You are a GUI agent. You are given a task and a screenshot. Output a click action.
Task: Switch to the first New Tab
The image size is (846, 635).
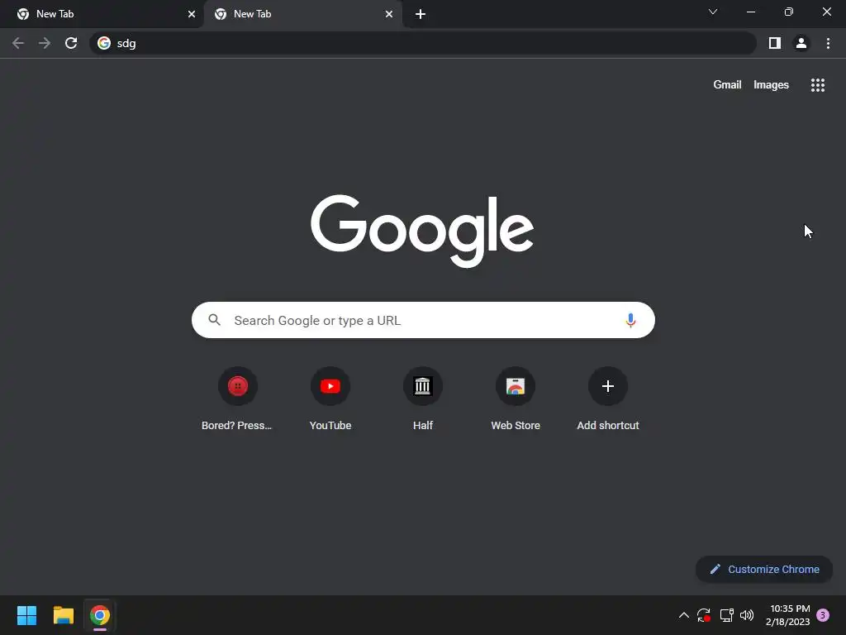pyautogui.click(x=102, y=14)
